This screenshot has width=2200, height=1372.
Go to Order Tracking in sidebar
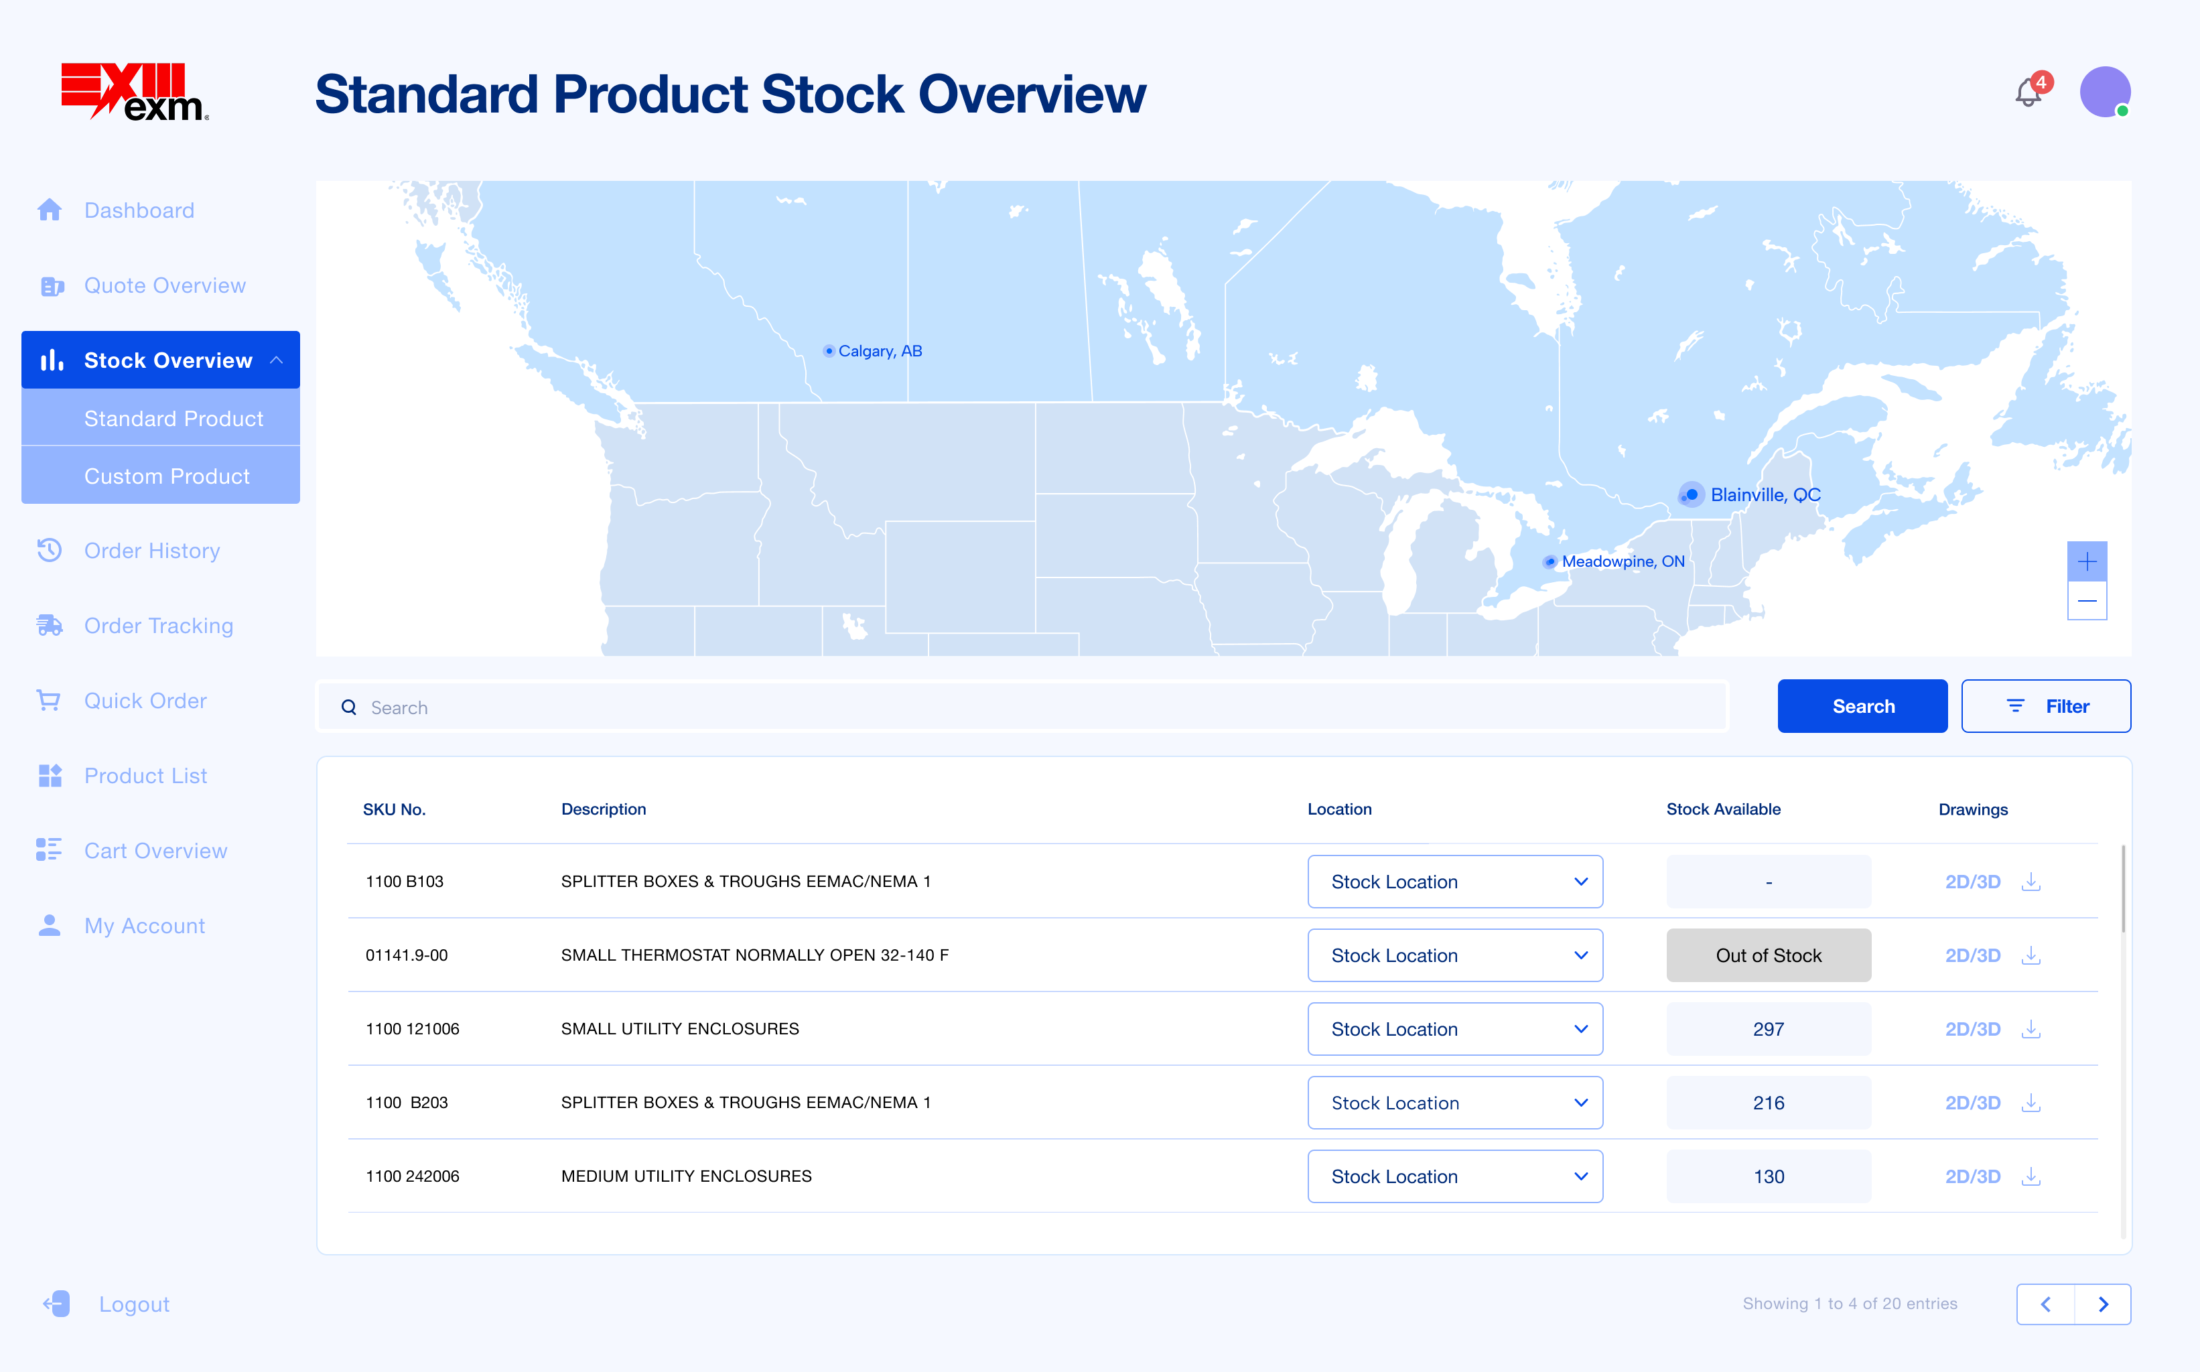coord(158,626)
